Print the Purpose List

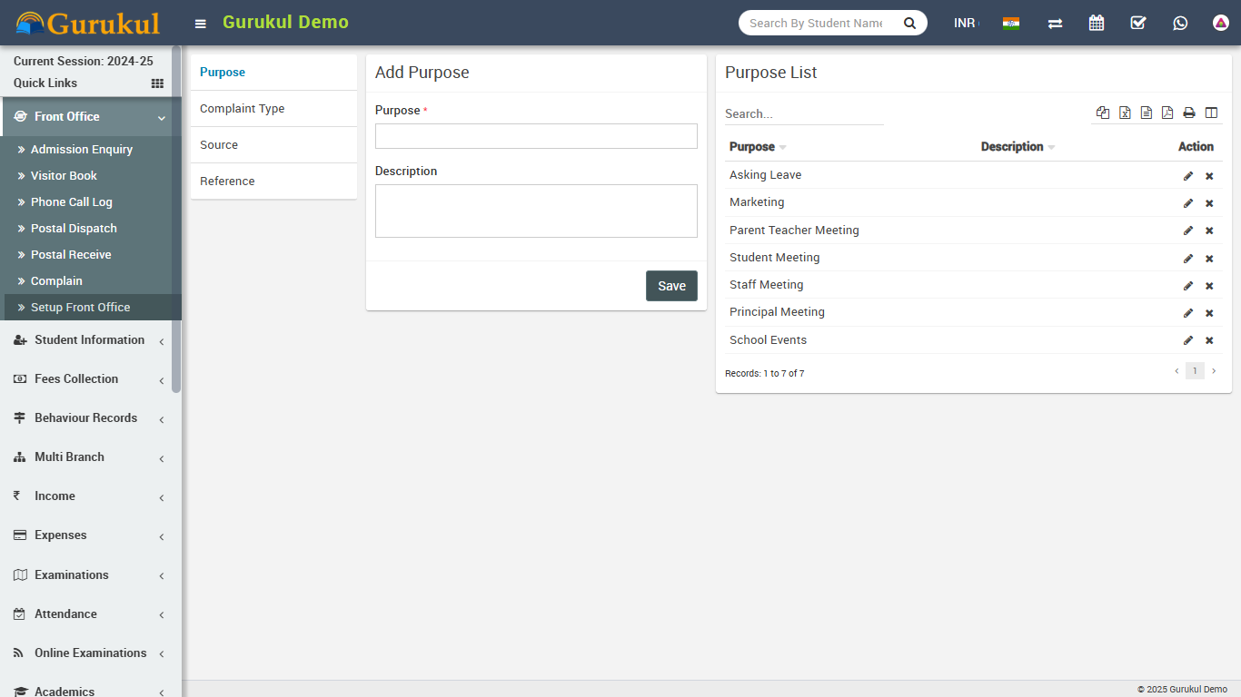click(x=1189, y=113)
